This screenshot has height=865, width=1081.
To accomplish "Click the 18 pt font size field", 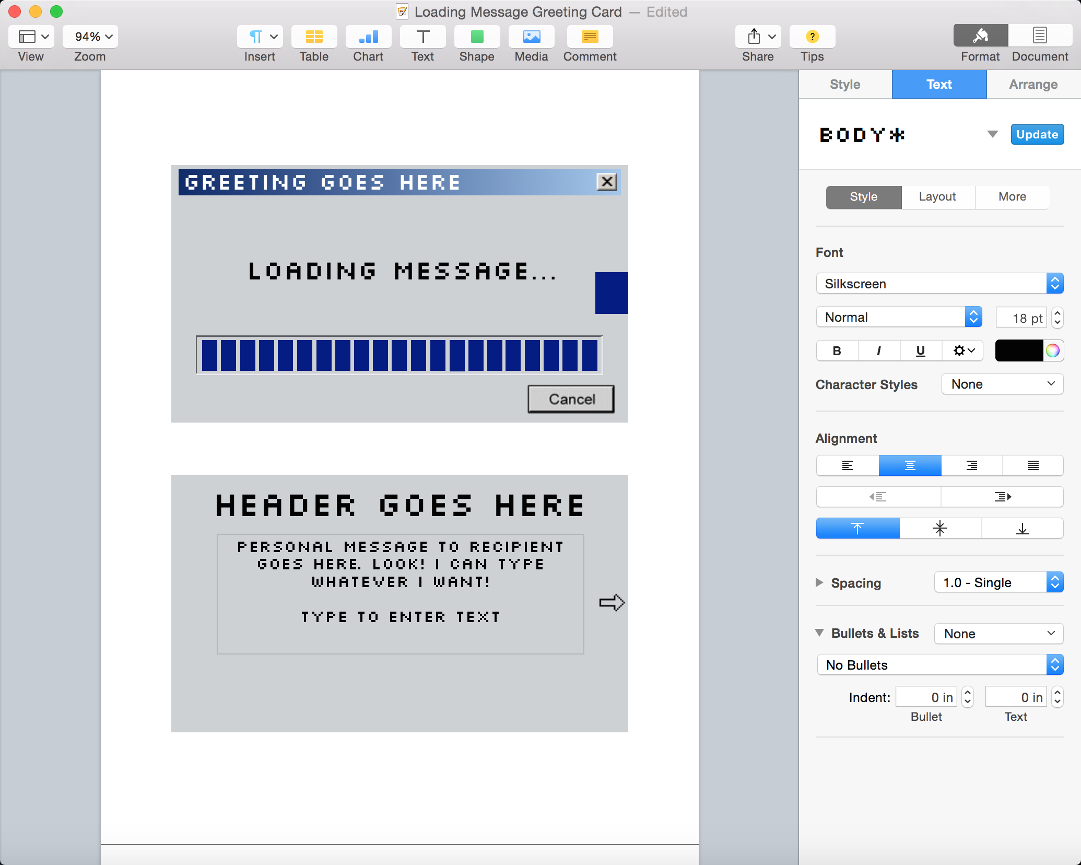I will point(1021,318).
